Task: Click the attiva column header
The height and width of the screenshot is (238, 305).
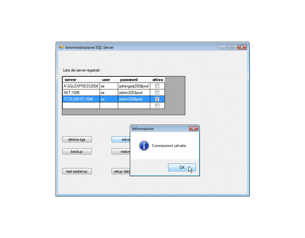Action: [157, 80]
